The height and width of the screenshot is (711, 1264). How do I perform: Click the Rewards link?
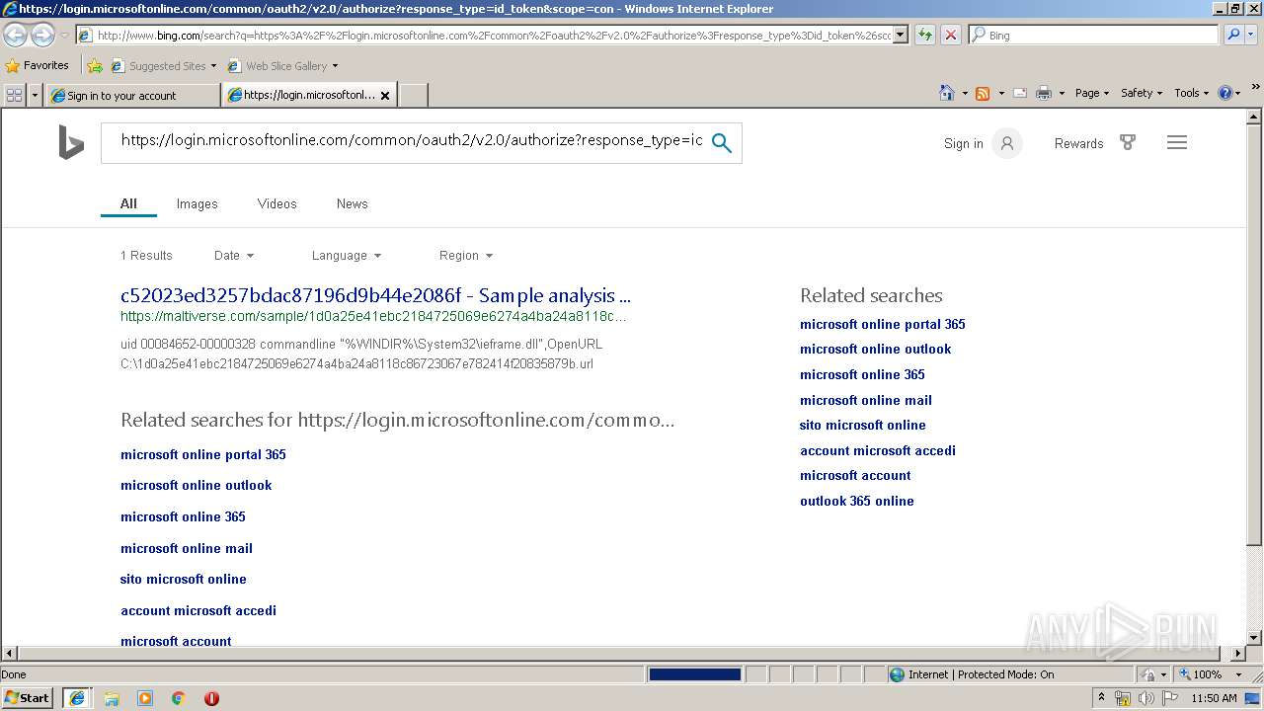1078,143
